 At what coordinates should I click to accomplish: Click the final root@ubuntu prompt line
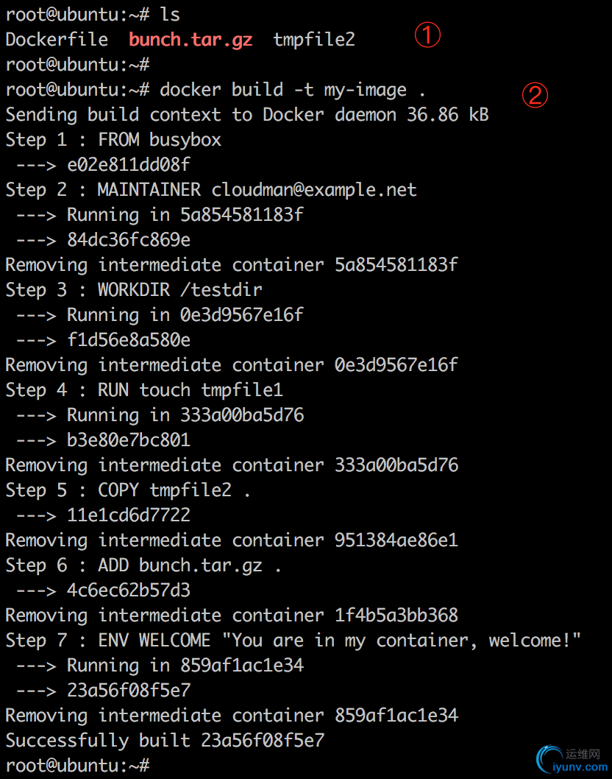pos(77,766)
